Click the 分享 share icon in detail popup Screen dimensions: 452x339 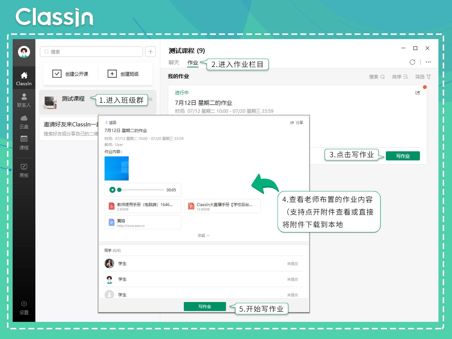[292, 123]
